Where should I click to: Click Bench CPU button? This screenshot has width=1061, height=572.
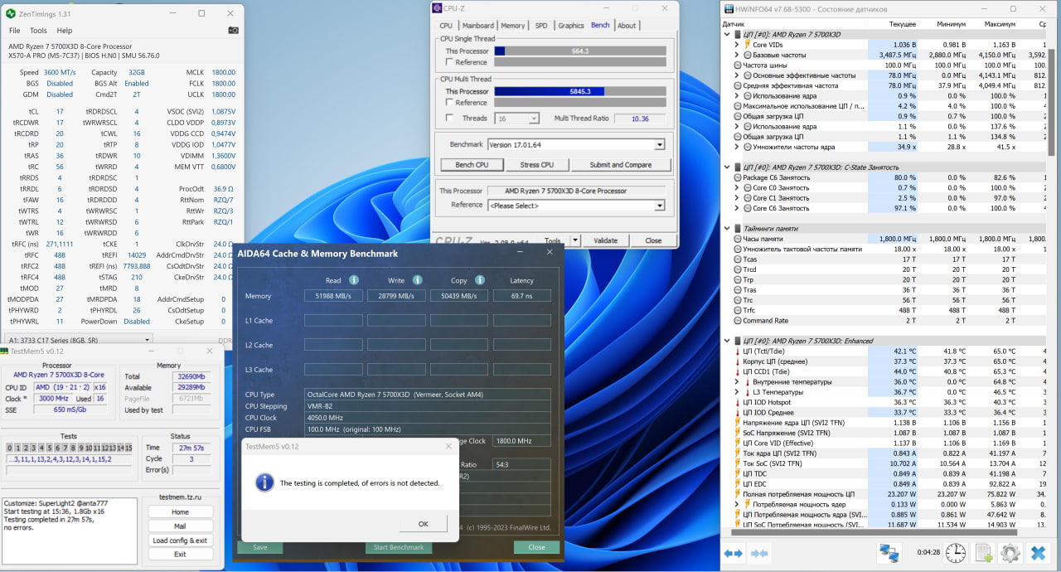click(472, 165)
